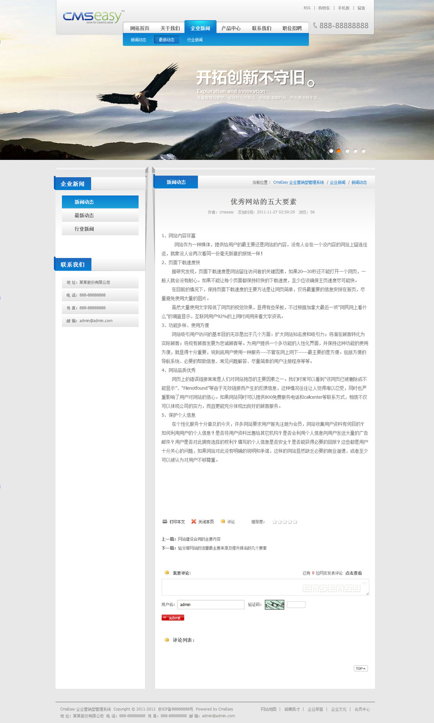The image size is (434, 723).
Task: Open 最新动态 in the left sidebar
Action: point(84,216)
